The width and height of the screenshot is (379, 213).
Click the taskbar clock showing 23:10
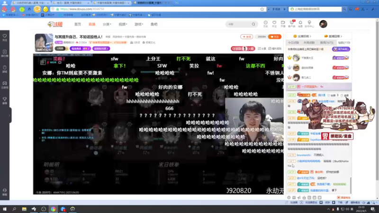(x=361, y=209)
